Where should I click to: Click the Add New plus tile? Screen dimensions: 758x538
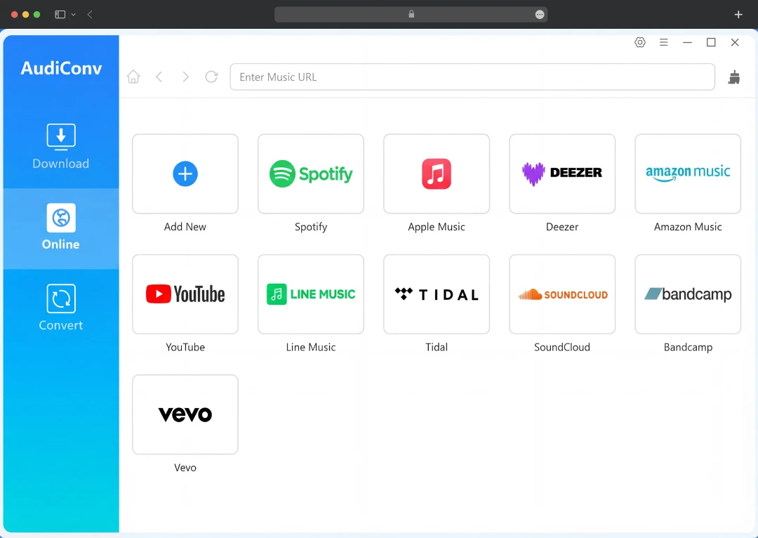[x=185, y=173]
